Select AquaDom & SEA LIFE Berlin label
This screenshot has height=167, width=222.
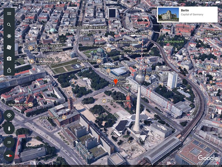pos(120,83)
